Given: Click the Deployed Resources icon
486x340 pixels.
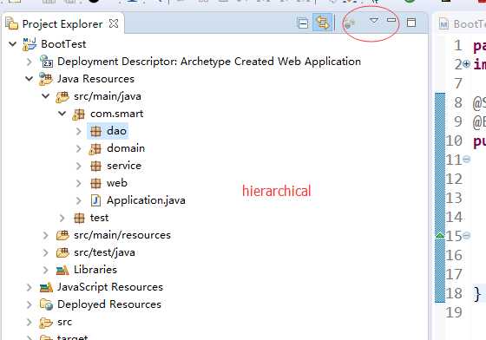Looking at the screenshot, I should [47, 304].
